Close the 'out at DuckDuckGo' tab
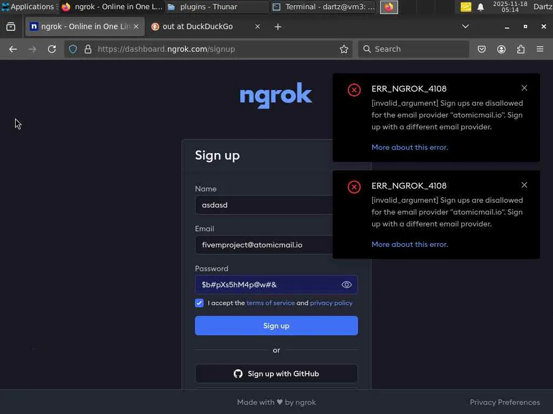This screenshot has width=553, height=414. pyautogui.click(x=258, y=27)
